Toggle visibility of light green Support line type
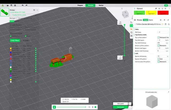 [x=36, y=69]
